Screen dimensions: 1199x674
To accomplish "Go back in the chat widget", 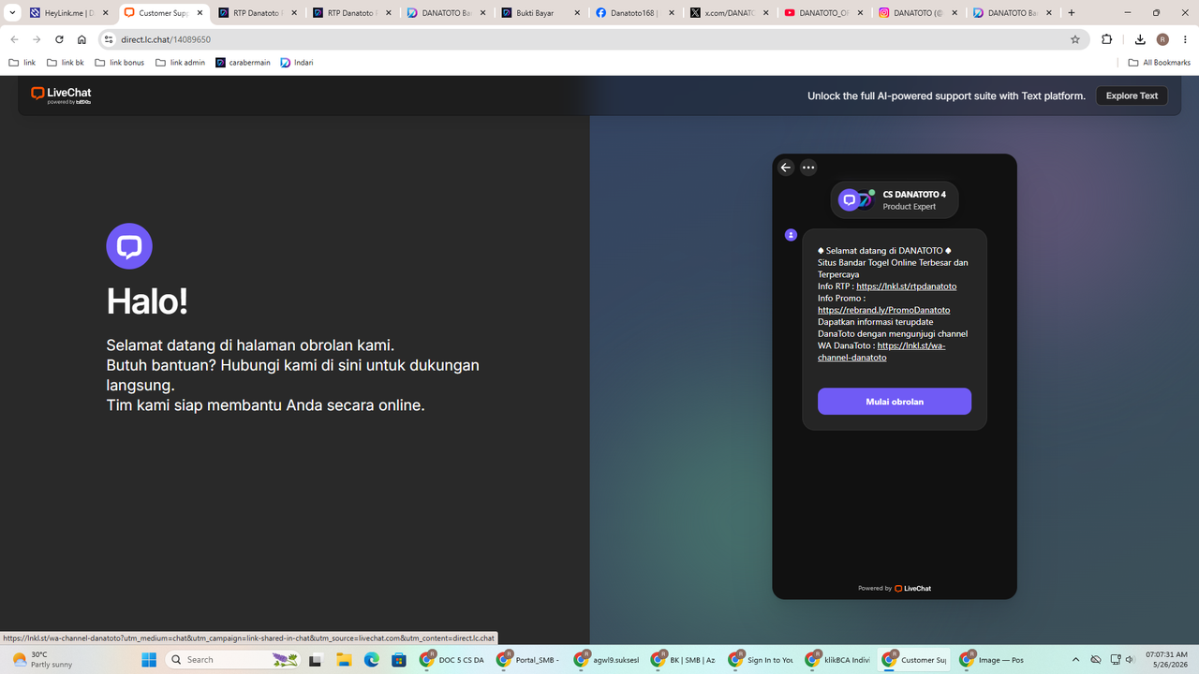I will [786, 168].
